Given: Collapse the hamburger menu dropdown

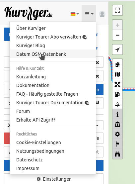Looking at the screenshot, I should (89, 14).
